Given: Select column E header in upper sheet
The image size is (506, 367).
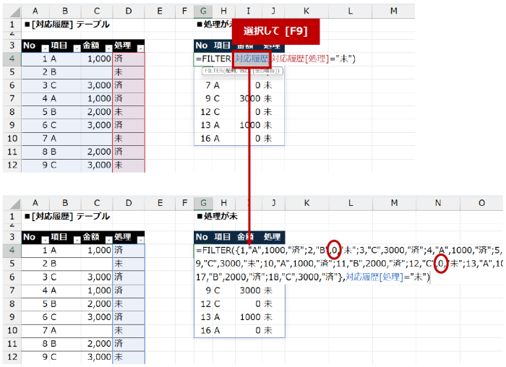Looking at the screenshot, I should pyautogui.click(x=159, y=11).
